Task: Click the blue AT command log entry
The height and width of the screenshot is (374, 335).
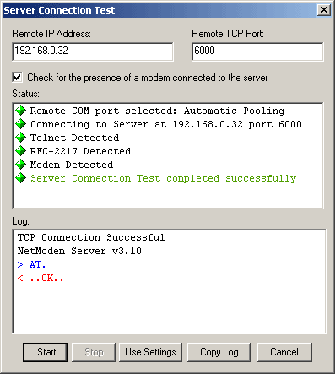Action: pos(31,264)
